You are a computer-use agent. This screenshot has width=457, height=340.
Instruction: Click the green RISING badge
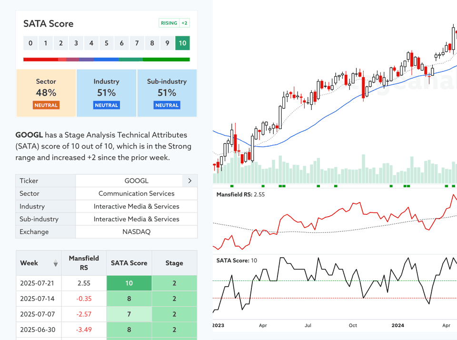(169, 23)
